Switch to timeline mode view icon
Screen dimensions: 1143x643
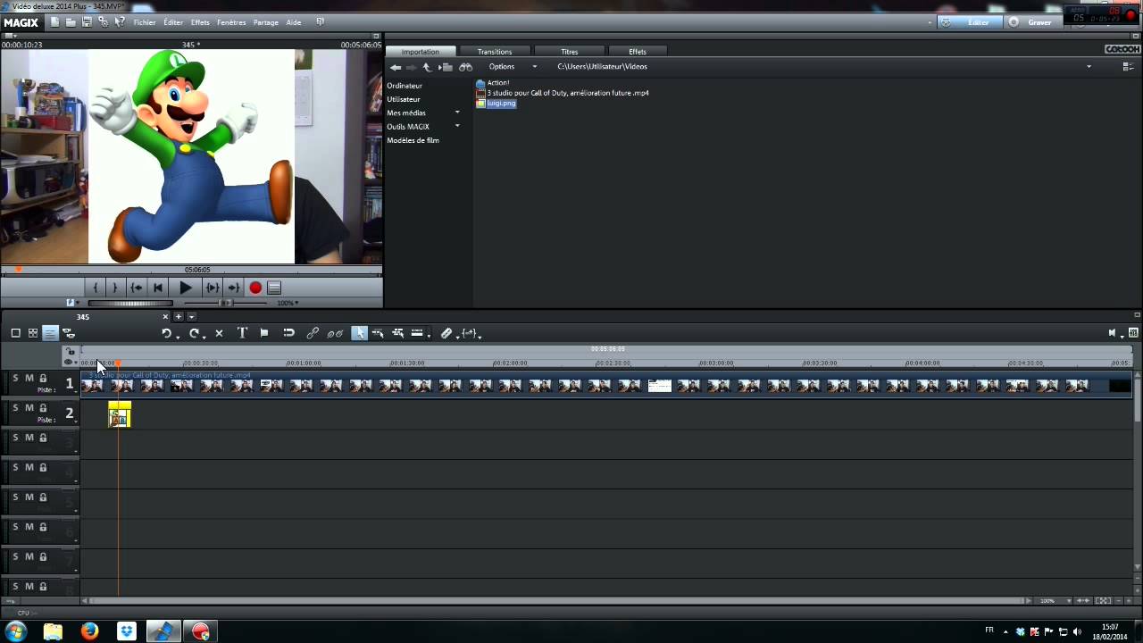click(x=50, y=333)
